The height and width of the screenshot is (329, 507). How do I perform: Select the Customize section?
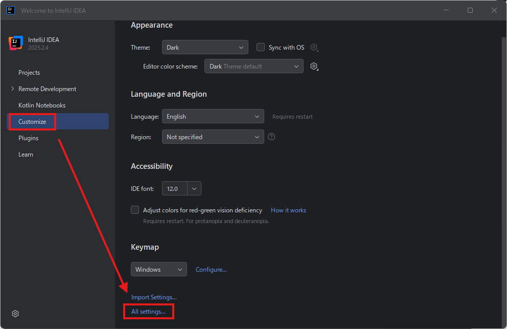[x=58, y=121]
